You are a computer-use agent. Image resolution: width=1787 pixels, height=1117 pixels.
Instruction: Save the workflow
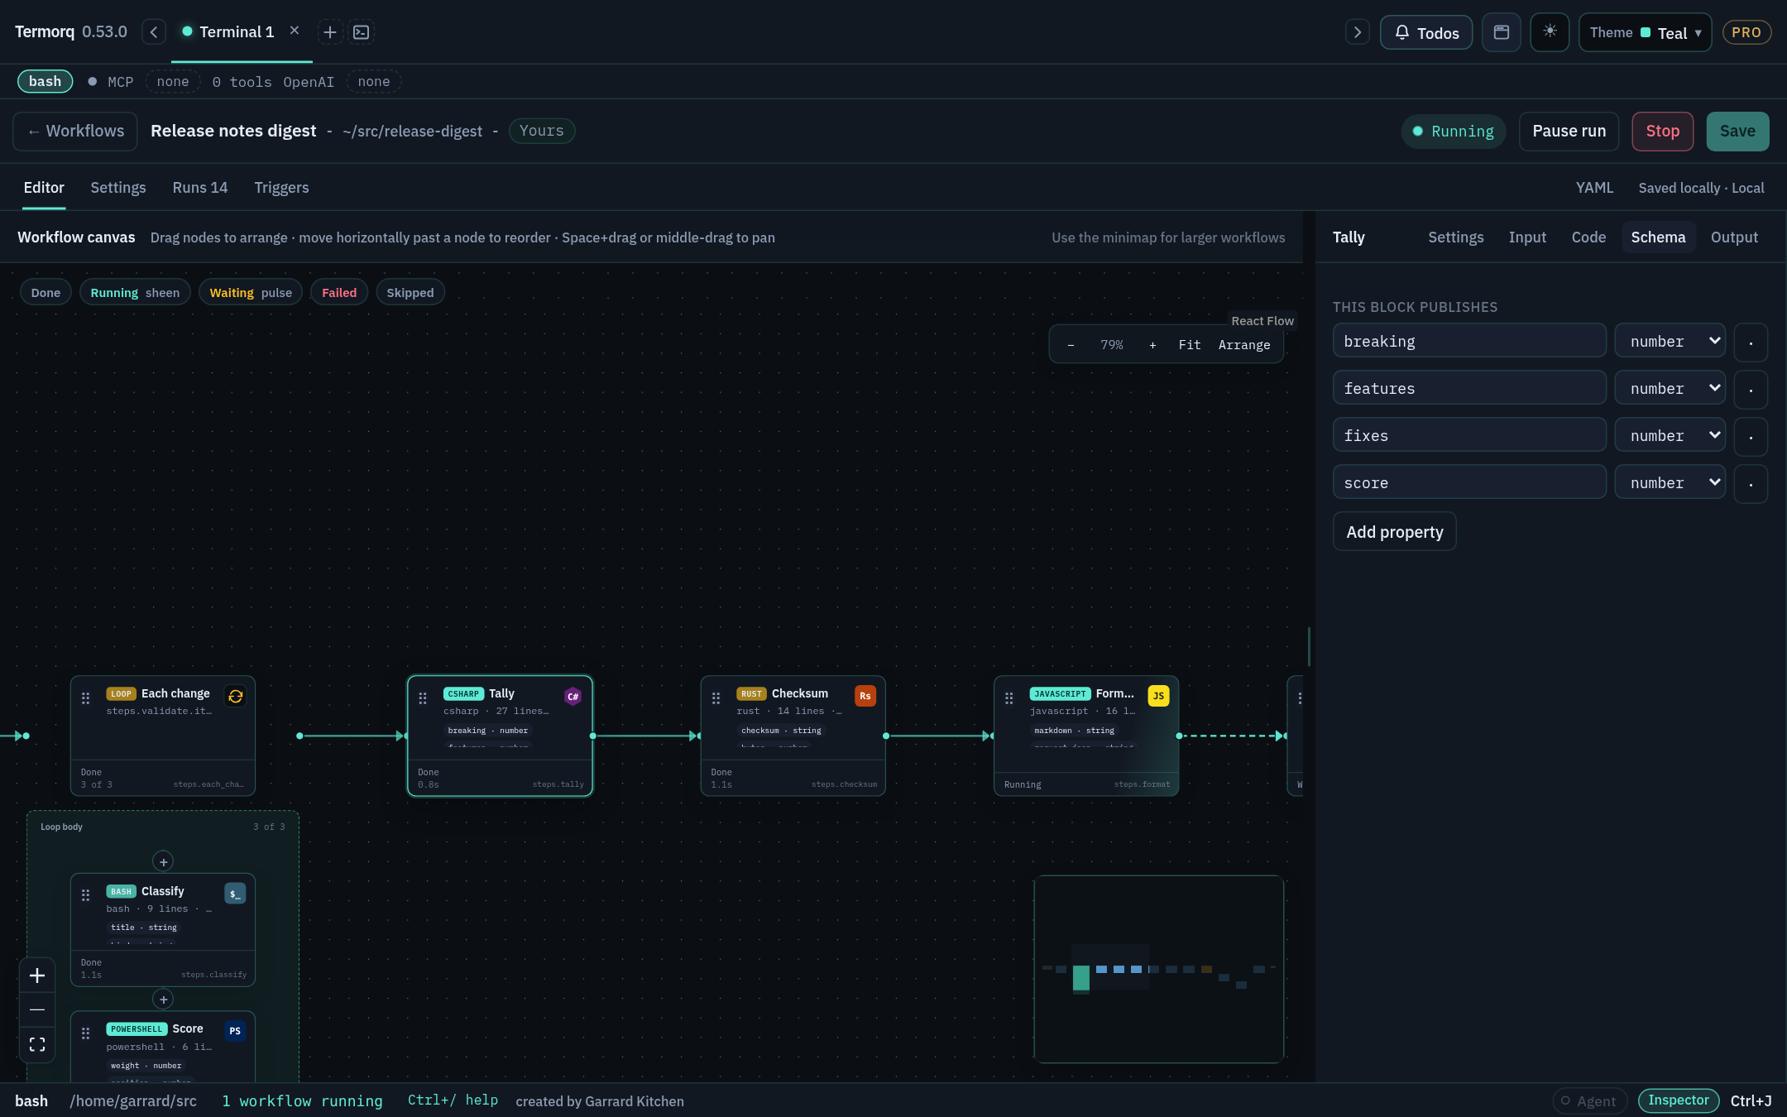pos(1737,131)
